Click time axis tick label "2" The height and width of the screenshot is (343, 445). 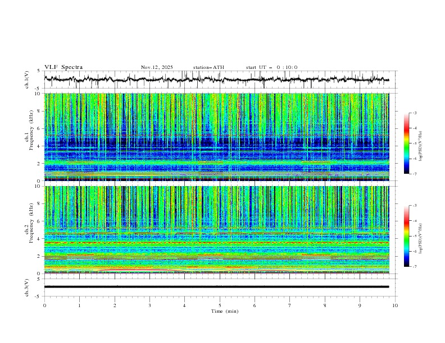tap(115, 305)
